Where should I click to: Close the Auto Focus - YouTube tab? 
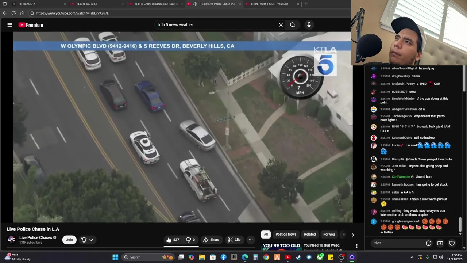298,4
